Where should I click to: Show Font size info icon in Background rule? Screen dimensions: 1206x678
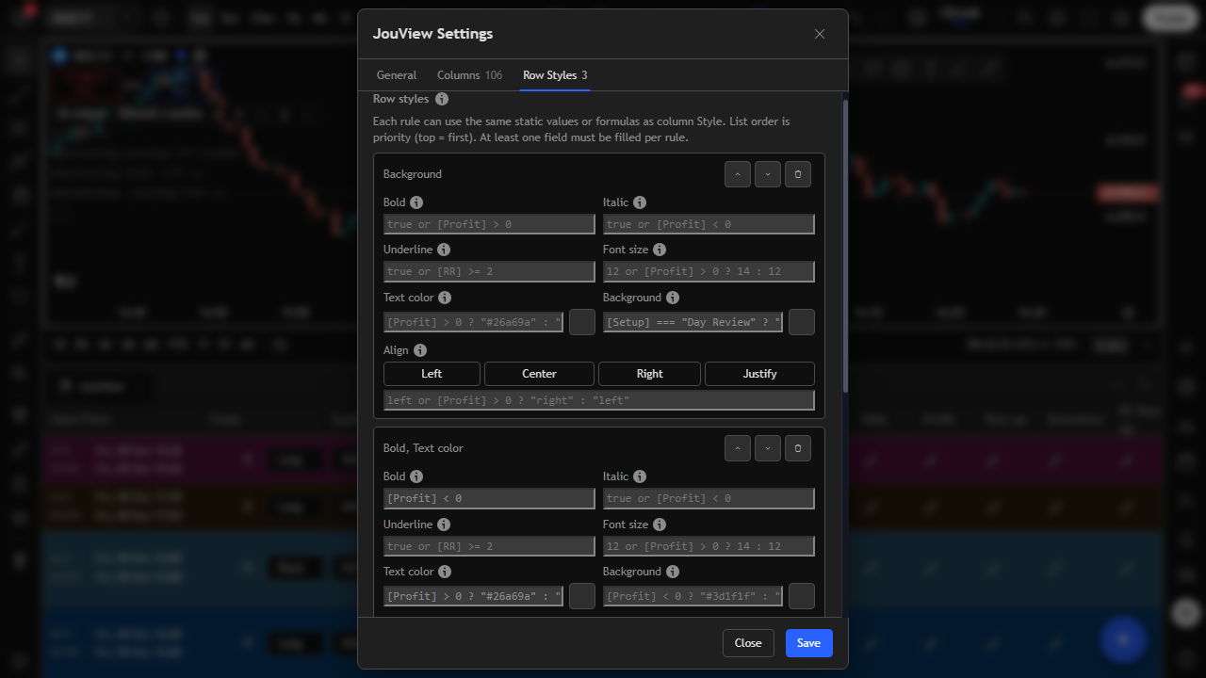tap(660, 250)
